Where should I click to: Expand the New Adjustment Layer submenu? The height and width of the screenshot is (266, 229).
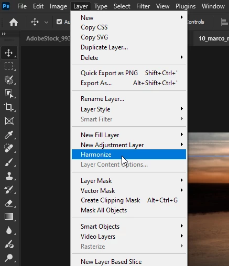click(x=129, y=145)
